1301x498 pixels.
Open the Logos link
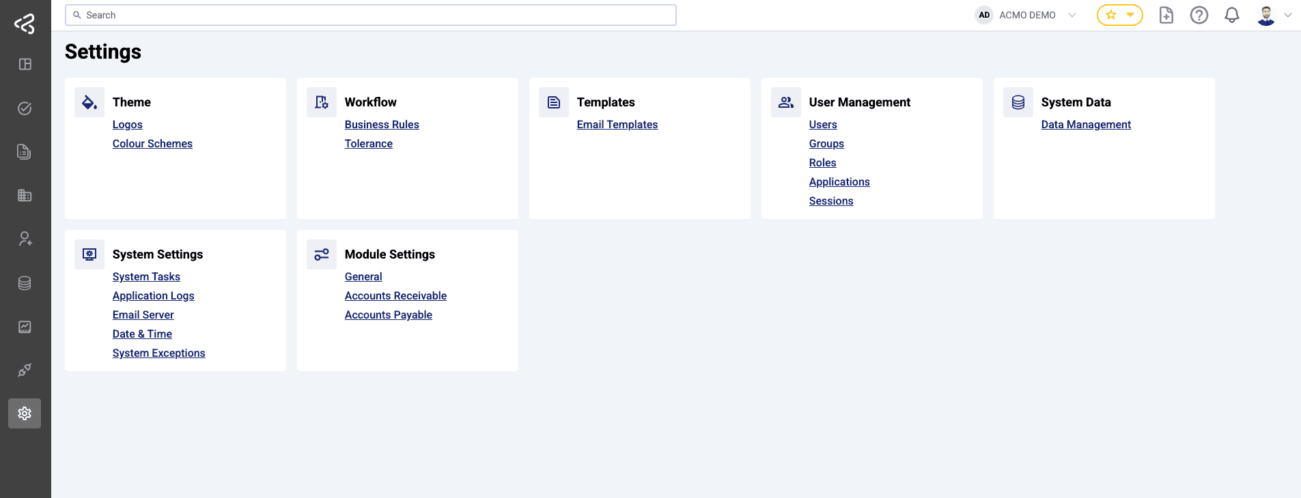click(128, 125)
